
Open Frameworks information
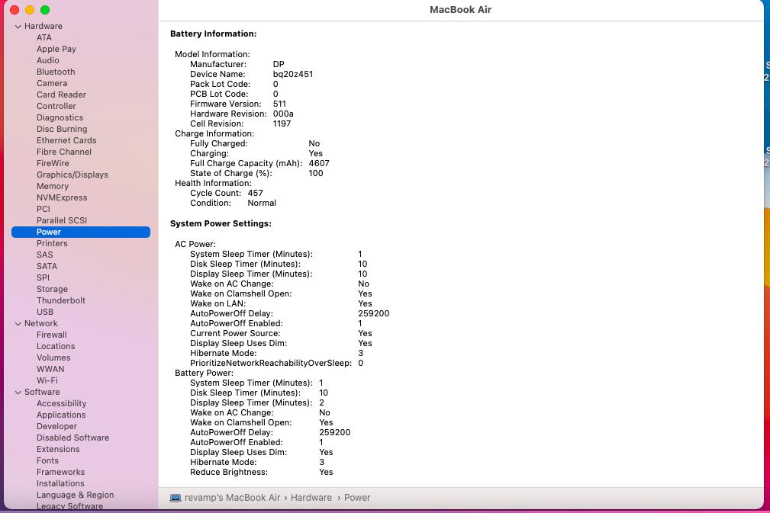60,472
